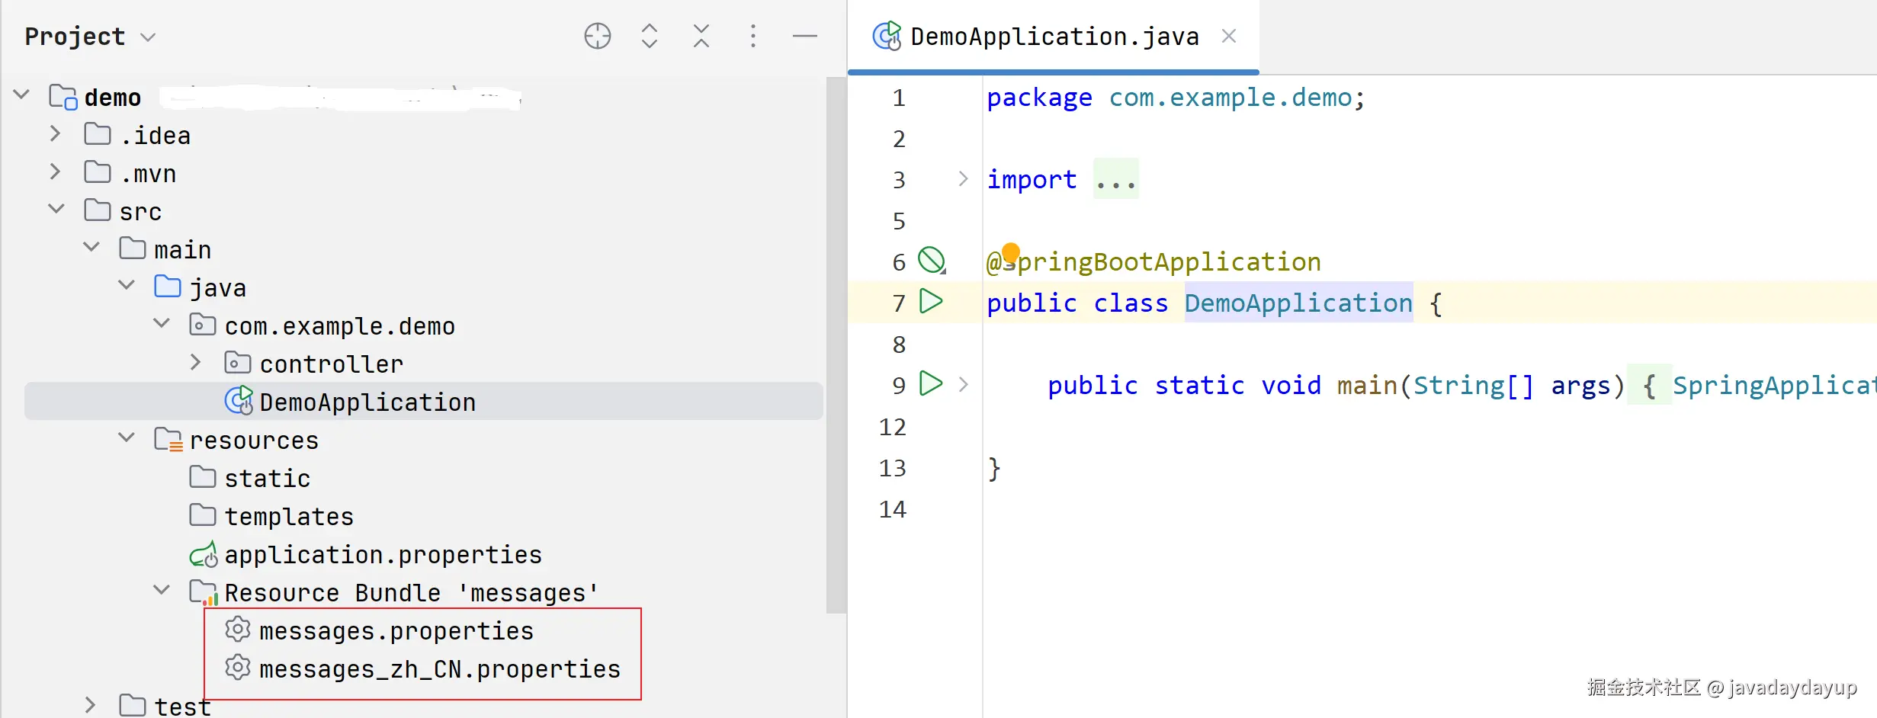Click the application.properties Spring config icon
The image size is (1877, 718).
tap(204, 554)
